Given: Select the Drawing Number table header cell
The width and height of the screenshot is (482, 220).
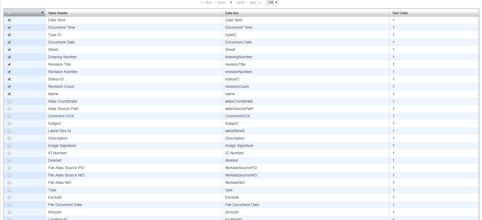Looking at the screenshot, I should [x=133, y=57].
